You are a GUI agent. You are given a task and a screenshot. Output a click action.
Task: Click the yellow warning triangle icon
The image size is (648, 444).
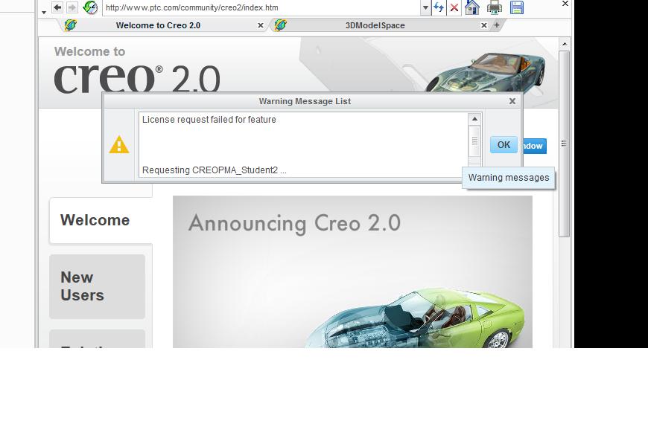tap(119, 144)
